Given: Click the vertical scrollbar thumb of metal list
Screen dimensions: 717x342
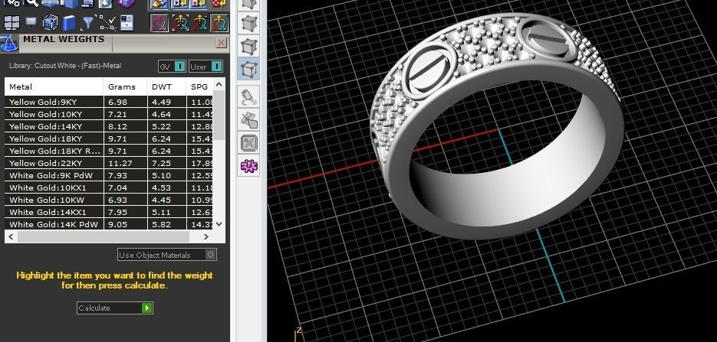Looking at the screenshot, I should (x=219, y=115).
